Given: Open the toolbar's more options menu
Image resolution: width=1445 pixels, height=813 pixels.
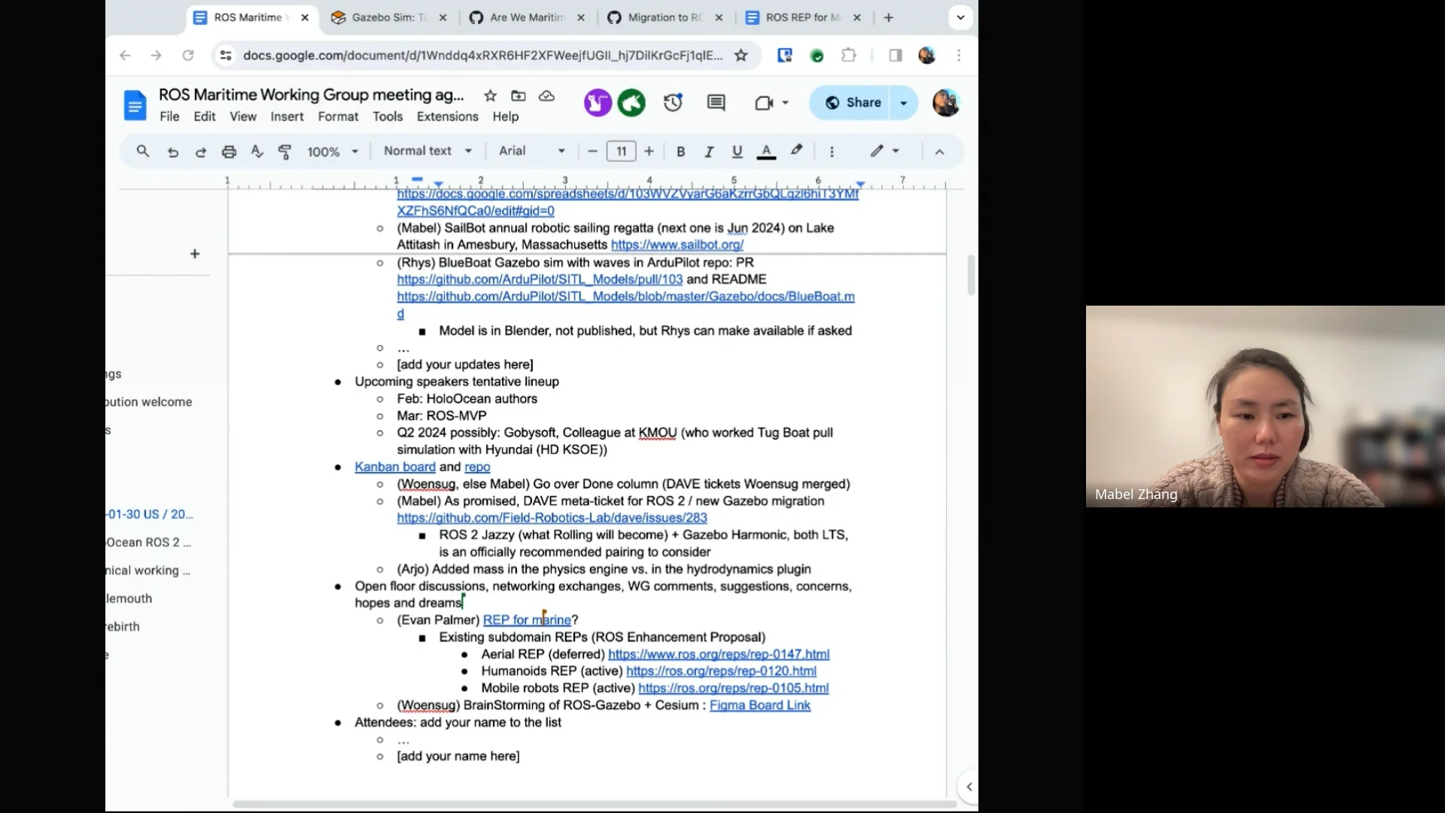Looking at the screenshot, I should coord(832,151).
